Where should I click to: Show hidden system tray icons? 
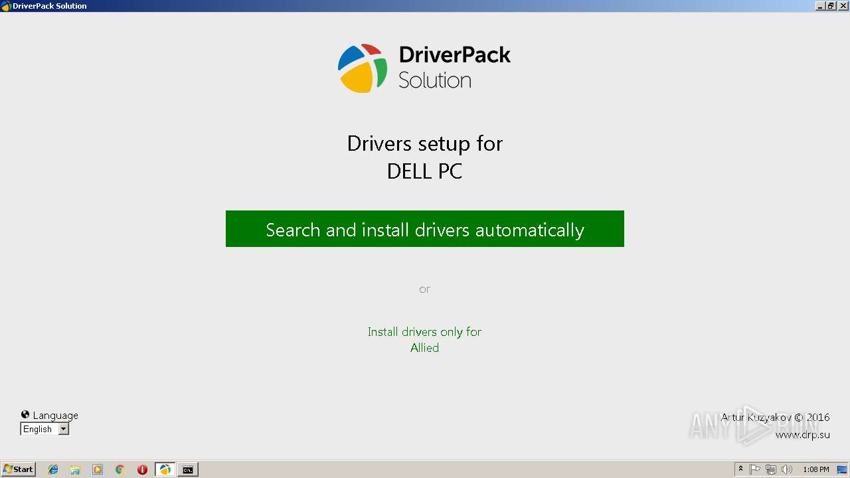click(740, 469)
